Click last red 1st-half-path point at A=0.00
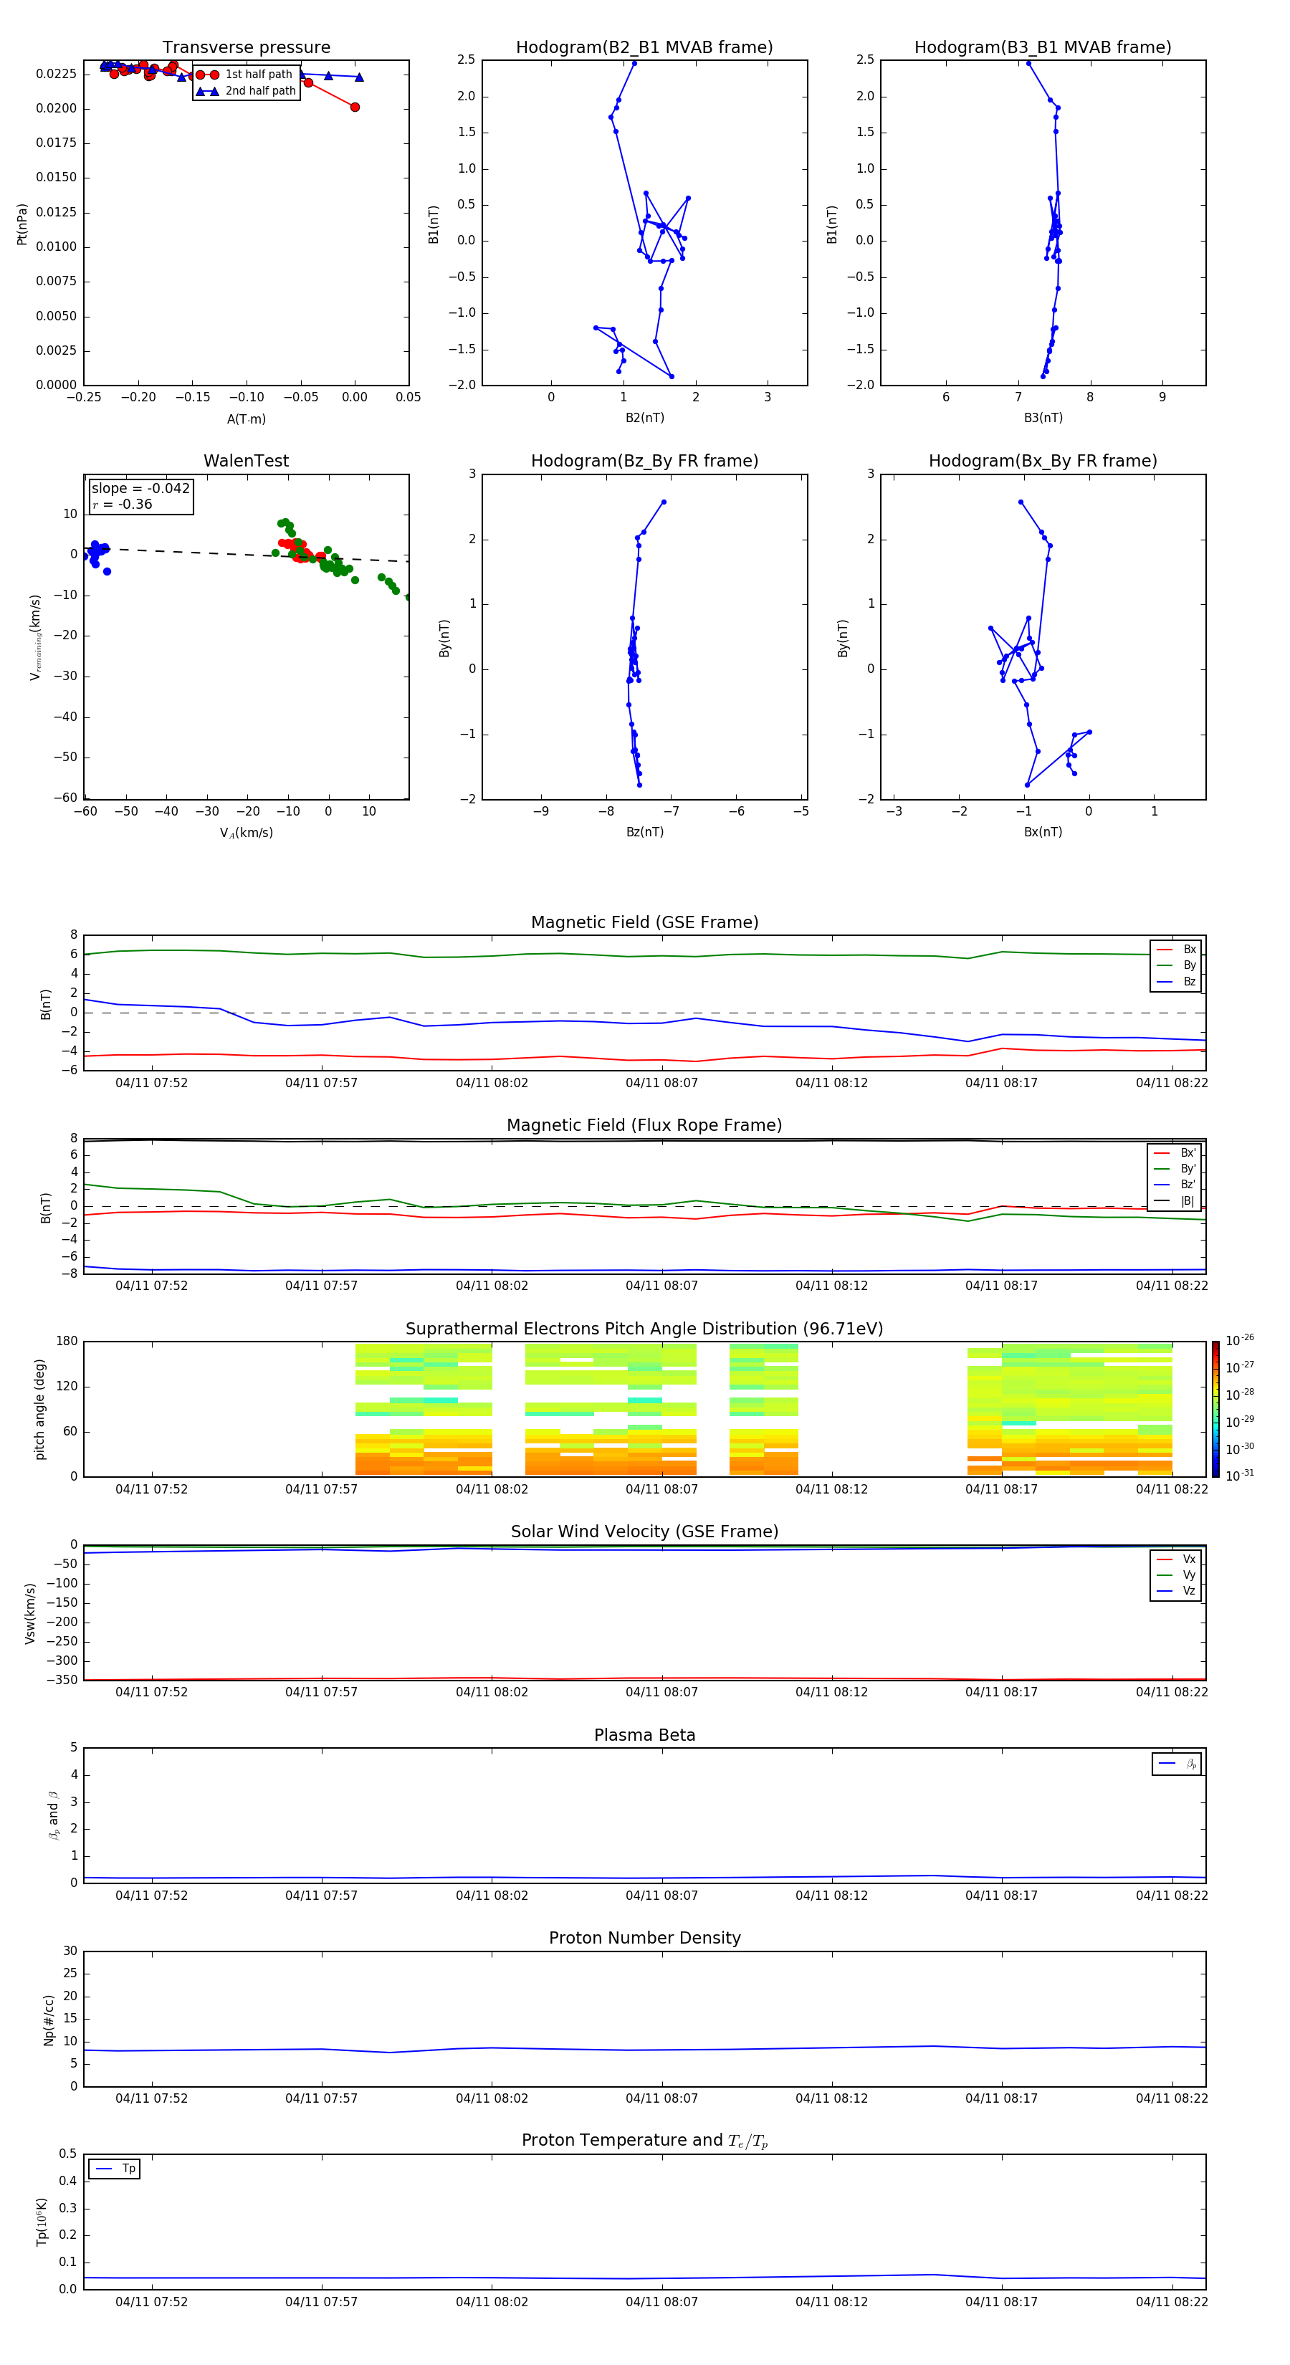This screenshot has width=1290, height=2365. [x=355, y=107]
